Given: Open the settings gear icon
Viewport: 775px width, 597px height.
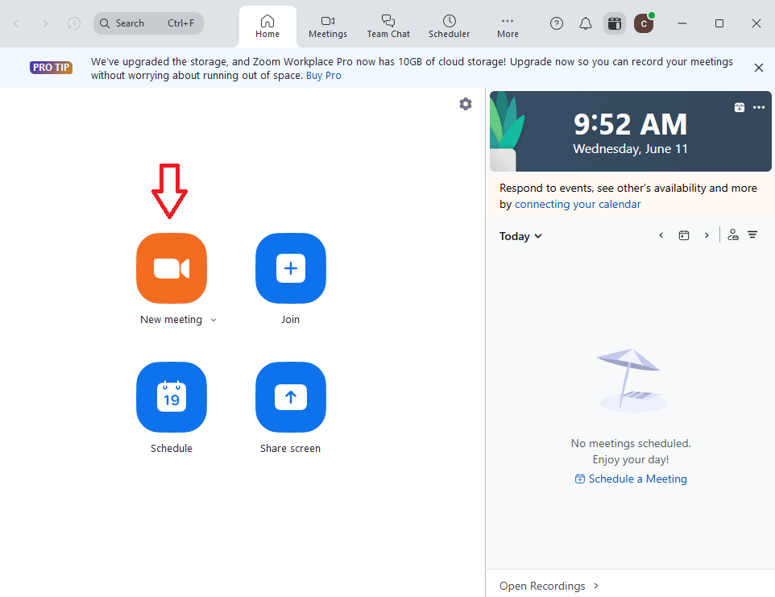Looking at the screenshot, I should (x=466, y=104).
